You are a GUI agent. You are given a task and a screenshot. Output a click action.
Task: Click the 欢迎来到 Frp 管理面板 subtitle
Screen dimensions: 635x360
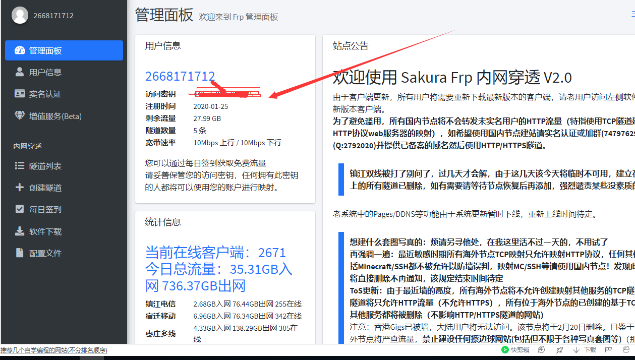238,17
